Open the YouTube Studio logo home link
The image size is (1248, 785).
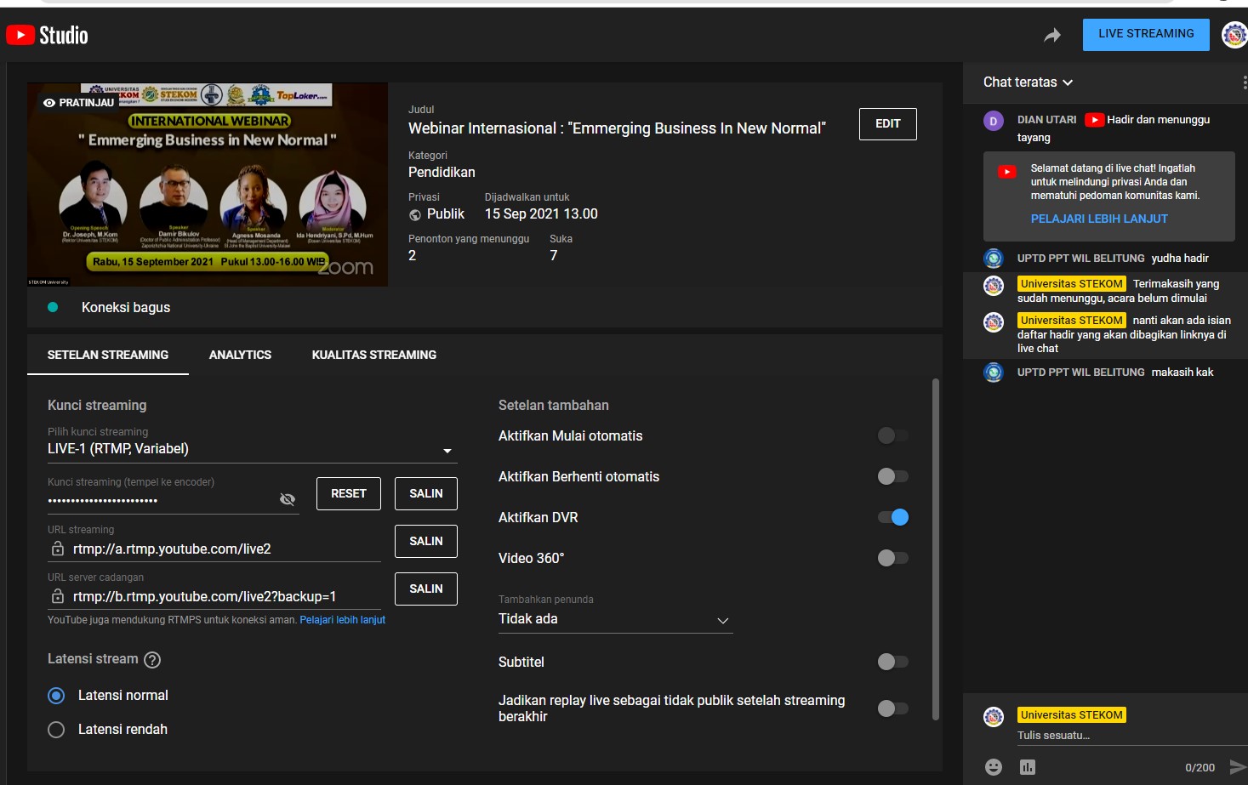pyautogui.click(x=47, y=35)
